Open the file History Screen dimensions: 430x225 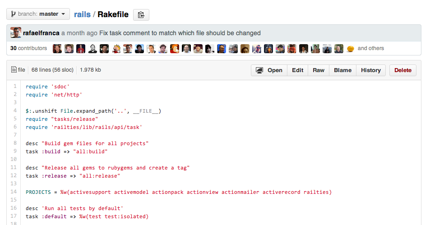pyautogui.click(x=371, y=70)
